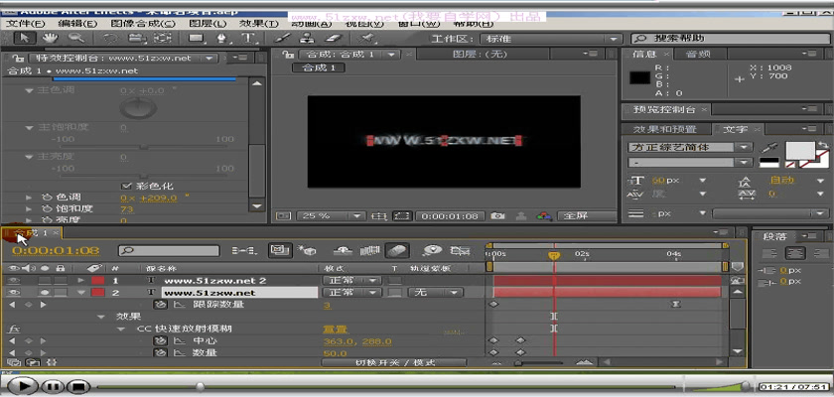Viewport: 834px width, 397px height.
Task: Click the frame blending icon in timeline
Action: point(368,250)
